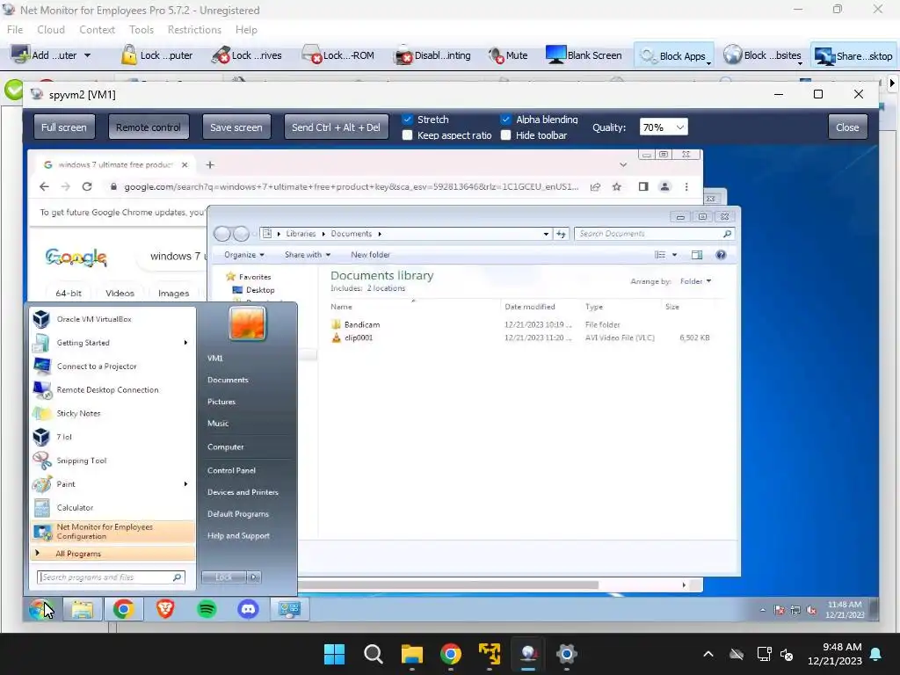Click Blank Screen toolbar icon
The image size is (900, 675).
point(555,55)
